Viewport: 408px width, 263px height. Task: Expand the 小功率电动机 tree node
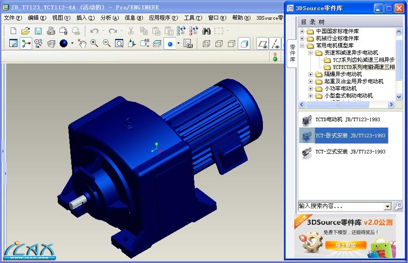(x=310, y=89)
